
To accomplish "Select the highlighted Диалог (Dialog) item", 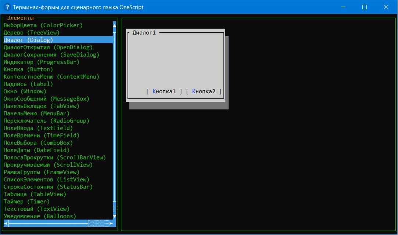I will 28,40.
